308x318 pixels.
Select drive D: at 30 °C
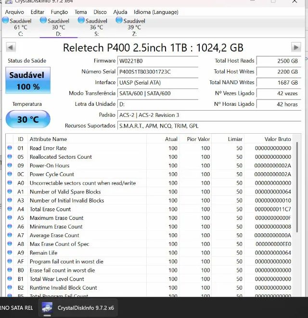coord(58,27)
